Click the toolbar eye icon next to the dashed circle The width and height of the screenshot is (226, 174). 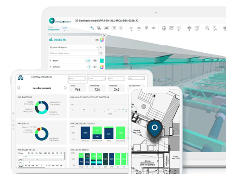pyautogui.click(x=131, y=28)
